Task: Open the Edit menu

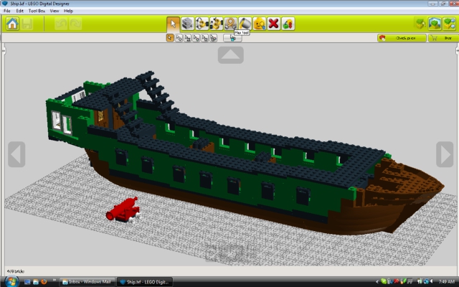Action: [19, 11]
